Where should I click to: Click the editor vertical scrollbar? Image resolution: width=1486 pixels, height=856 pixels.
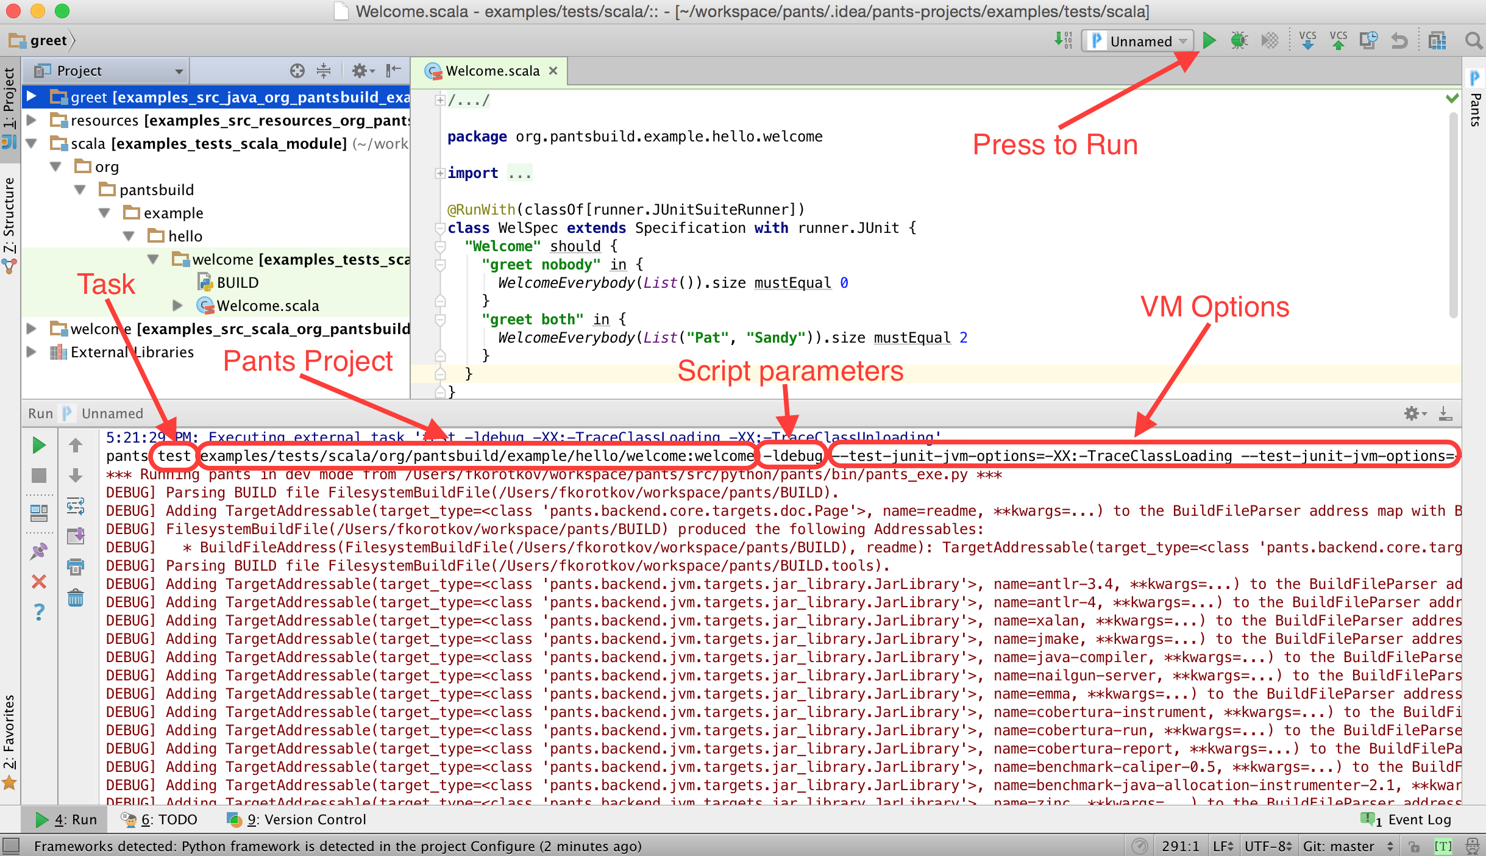click(1454, 213)
